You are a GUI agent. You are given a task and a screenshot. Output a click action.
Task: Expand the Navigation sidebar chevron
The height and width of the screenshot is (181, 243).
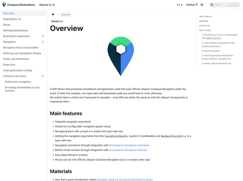[43, 42]
